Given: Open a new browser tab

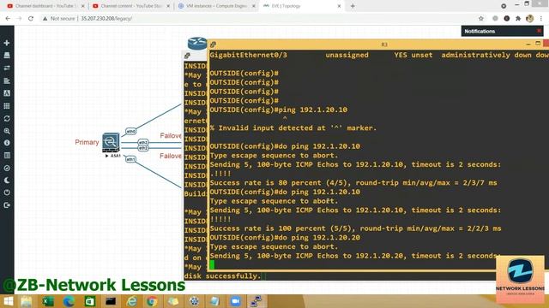Looking at the screenshot, I should pyautogui.click(x=353, y=6).
